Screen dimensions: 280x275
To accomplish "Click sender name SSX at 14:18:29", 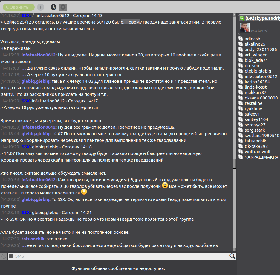I will click(26, 101).
